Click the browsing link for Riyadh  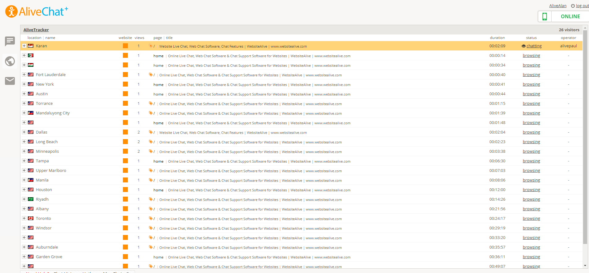point(531,199)
